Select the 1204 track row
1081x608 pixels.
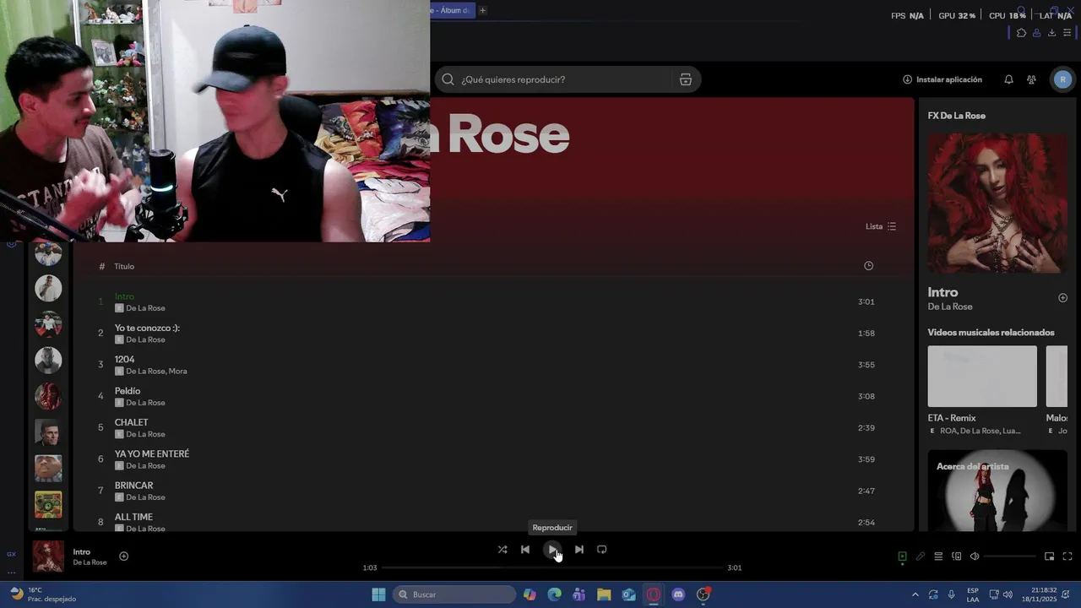click(493, 365)
